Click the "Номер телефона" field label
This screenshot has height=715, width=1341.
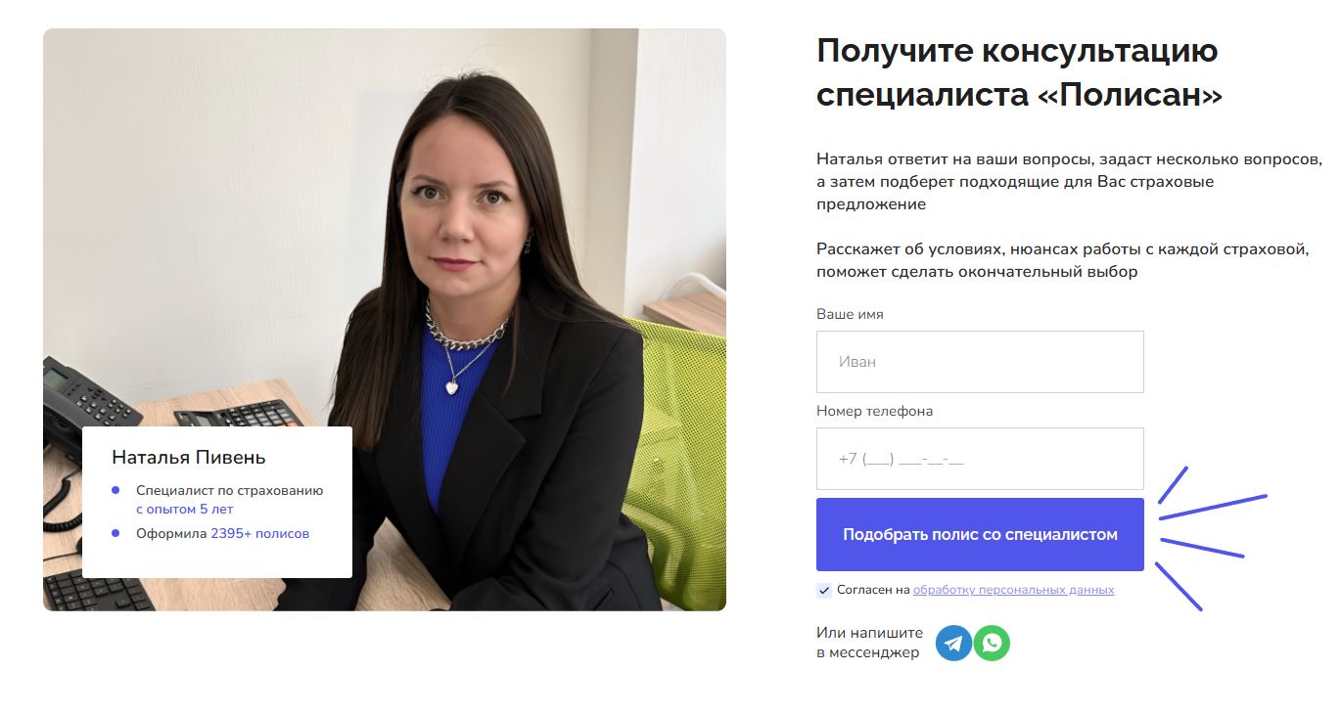pos(874,412)
